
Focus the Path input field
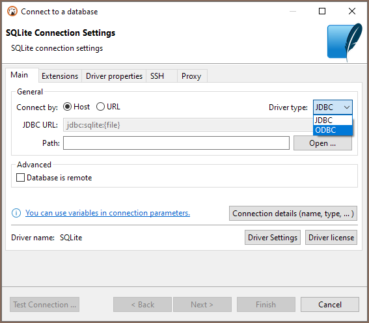[x=176, y=143]
